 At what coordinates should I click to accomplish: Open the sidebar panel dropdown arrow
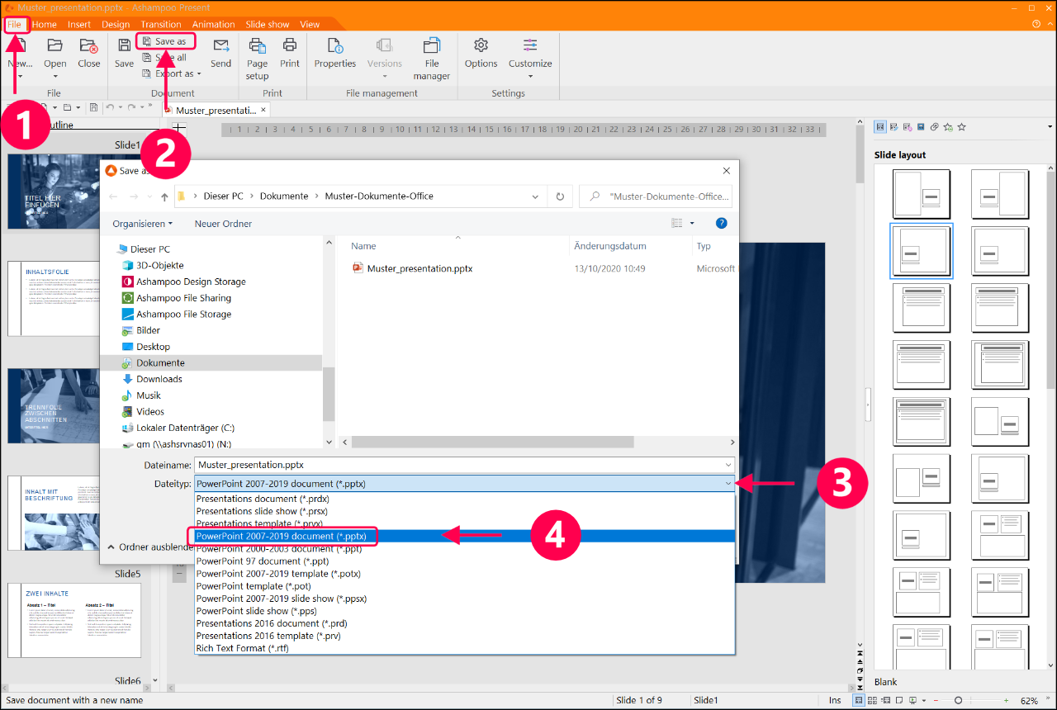[1050, 127]
